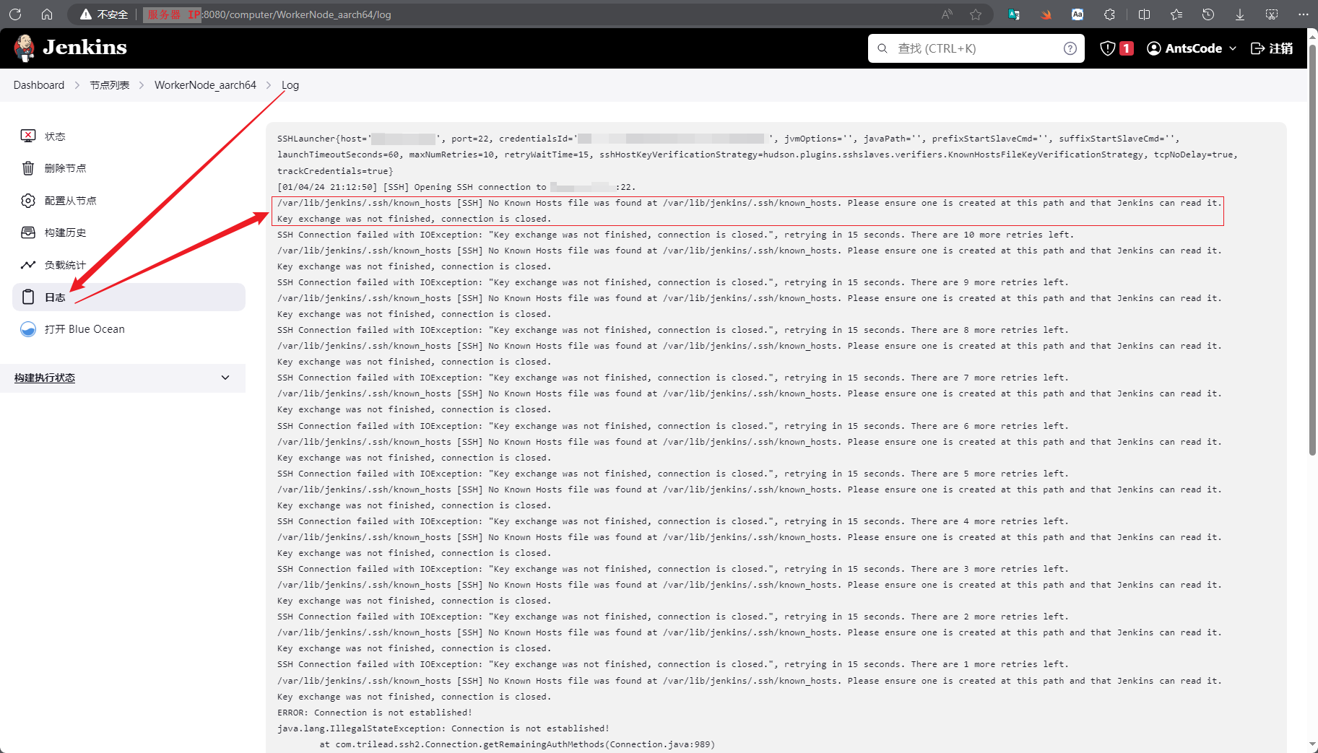Image resolution: width=1318 pixels, height=753 pixels.
Task: Click the "[01/04/24 21:12:50]" timestamp line
Action: [x=456, y=187]
